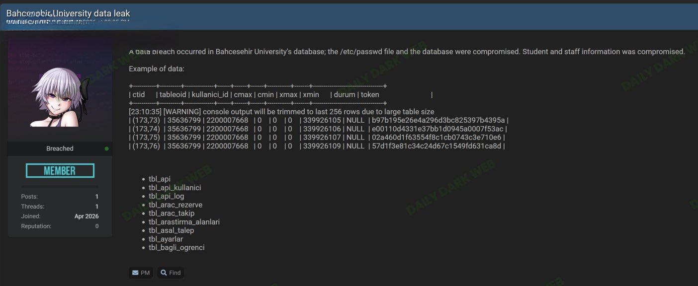Click the token column header
Screen dimensions: 698x286
click(x=370, y=94)
